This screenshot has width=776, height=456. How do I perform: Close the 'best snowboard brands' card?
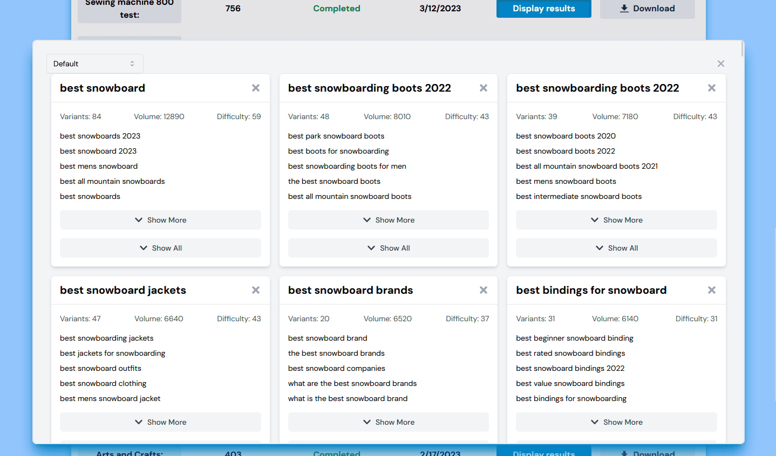(484, 290)
